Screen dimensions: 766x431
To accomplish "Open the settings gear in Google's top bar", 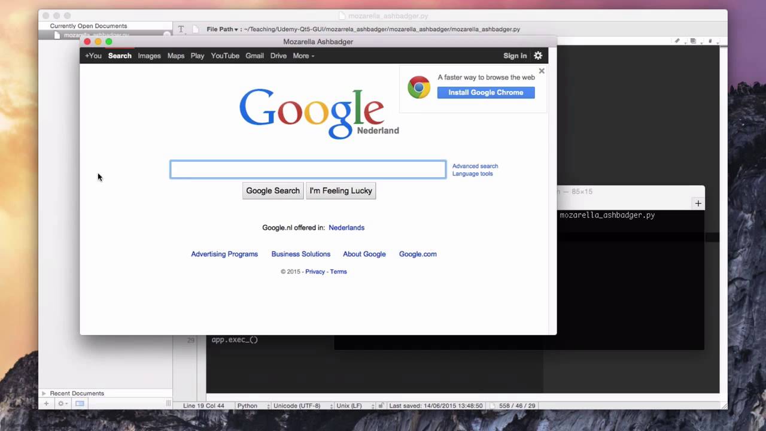I will (x=538, y=56).
